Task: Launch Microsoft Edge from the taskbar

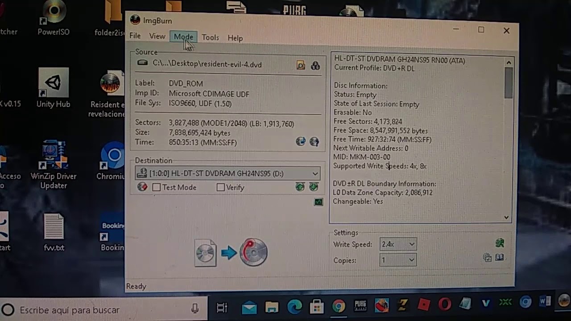Action: point(294,307)
